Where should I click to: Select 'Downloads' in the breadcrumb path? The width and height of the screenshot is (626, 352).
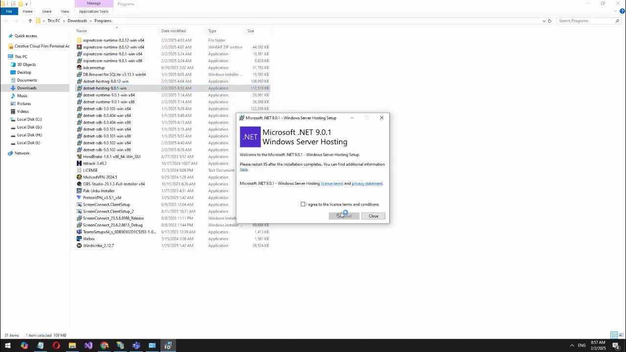[77, 21]
